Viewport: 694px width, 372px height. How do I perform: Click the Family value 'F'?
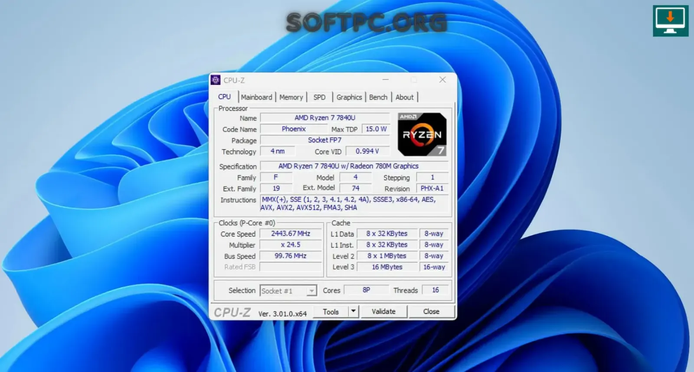[x=276, y=177]
